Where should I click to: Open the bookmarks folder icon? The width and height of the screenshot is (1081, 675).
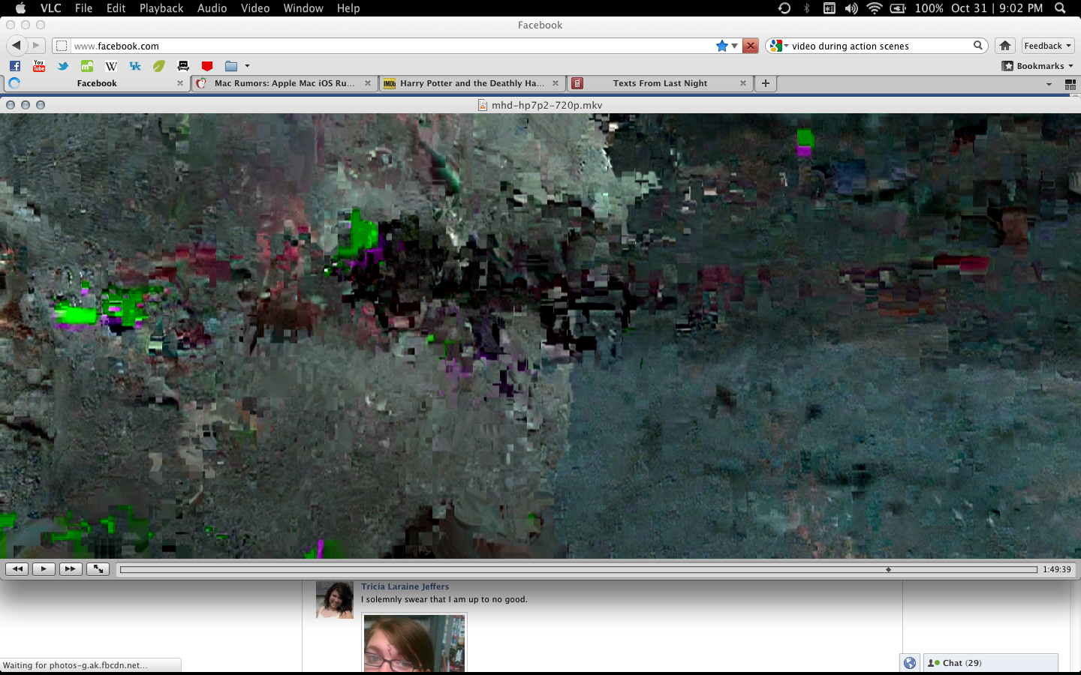231,66
